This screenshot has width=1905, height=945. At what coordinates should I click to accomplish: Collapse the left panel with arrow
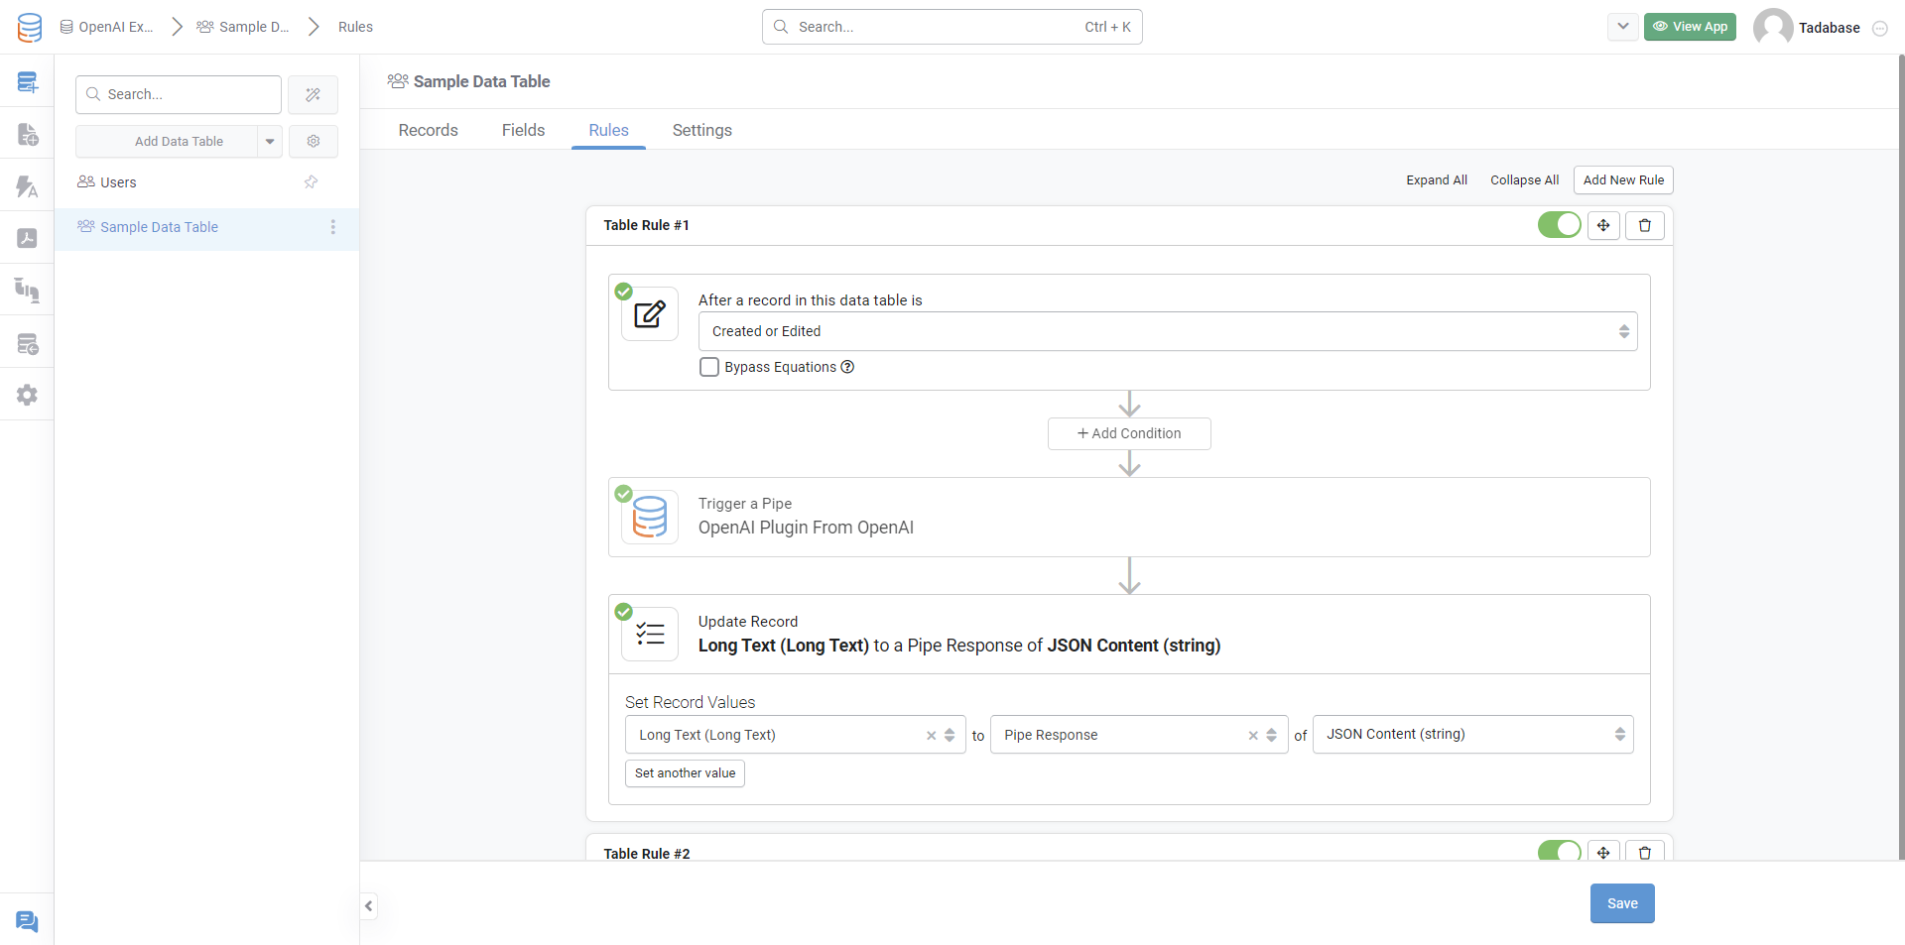pos(369,905)
